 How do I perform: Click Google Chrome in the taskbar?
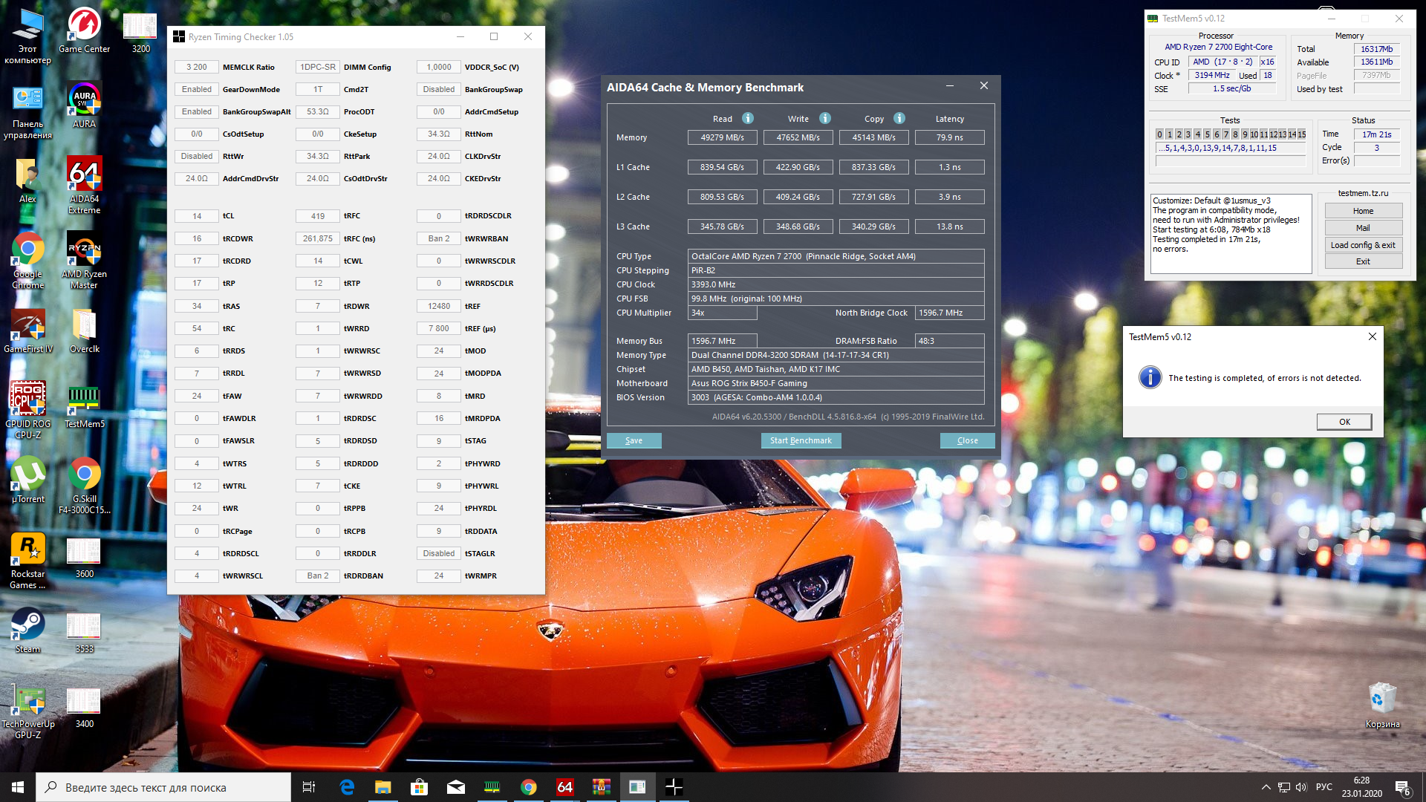[x=529, y=787]
